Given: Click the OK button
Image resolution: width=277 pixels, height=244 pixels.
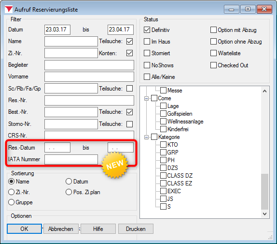Looking at the screenshot, I should click(25, 229).
